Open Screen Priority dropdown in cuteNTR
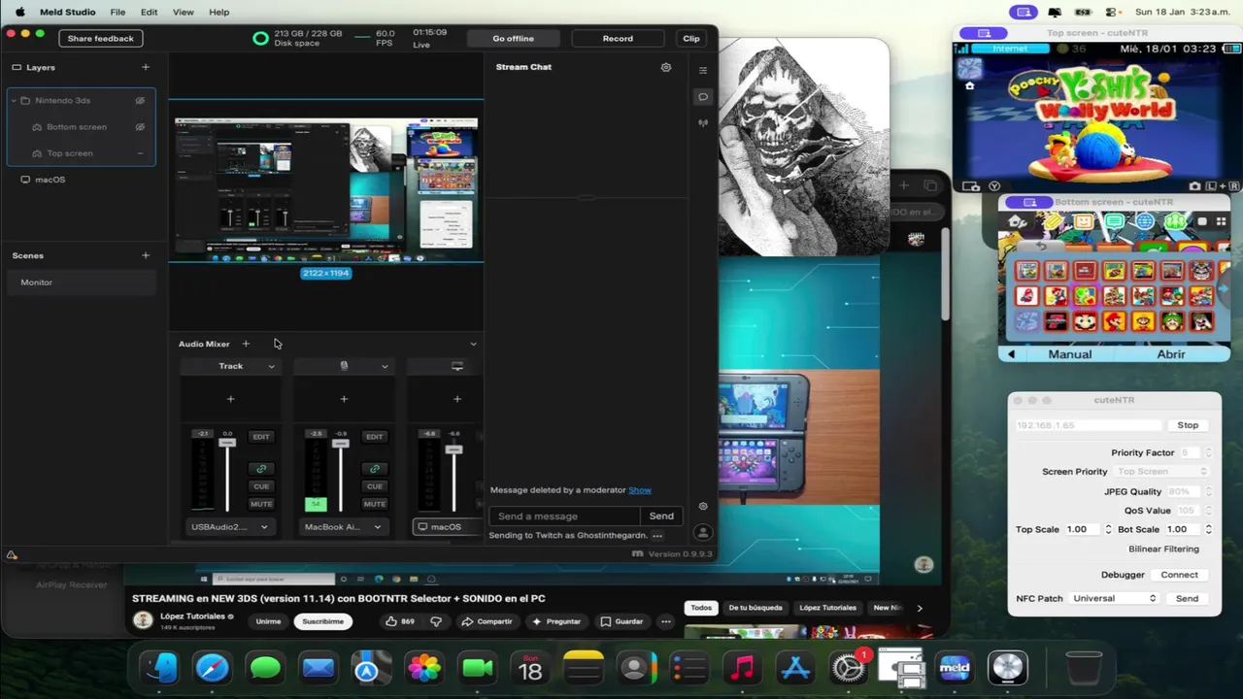 tap(1162, 472)
